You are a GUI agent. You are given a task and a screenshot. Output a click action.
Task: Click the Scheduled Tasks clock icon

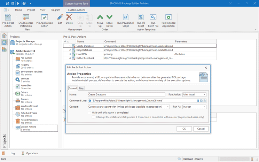pos(18,114)
